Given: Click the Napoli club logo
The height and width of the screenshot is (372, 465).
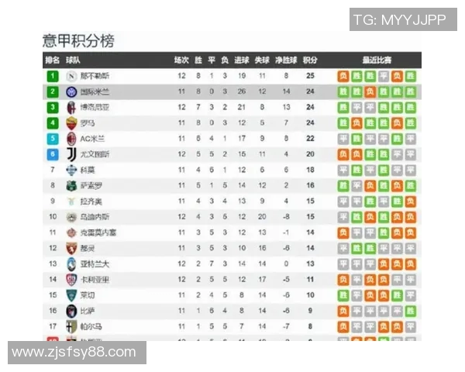Looking at the screenshot, I should point(71,76).
